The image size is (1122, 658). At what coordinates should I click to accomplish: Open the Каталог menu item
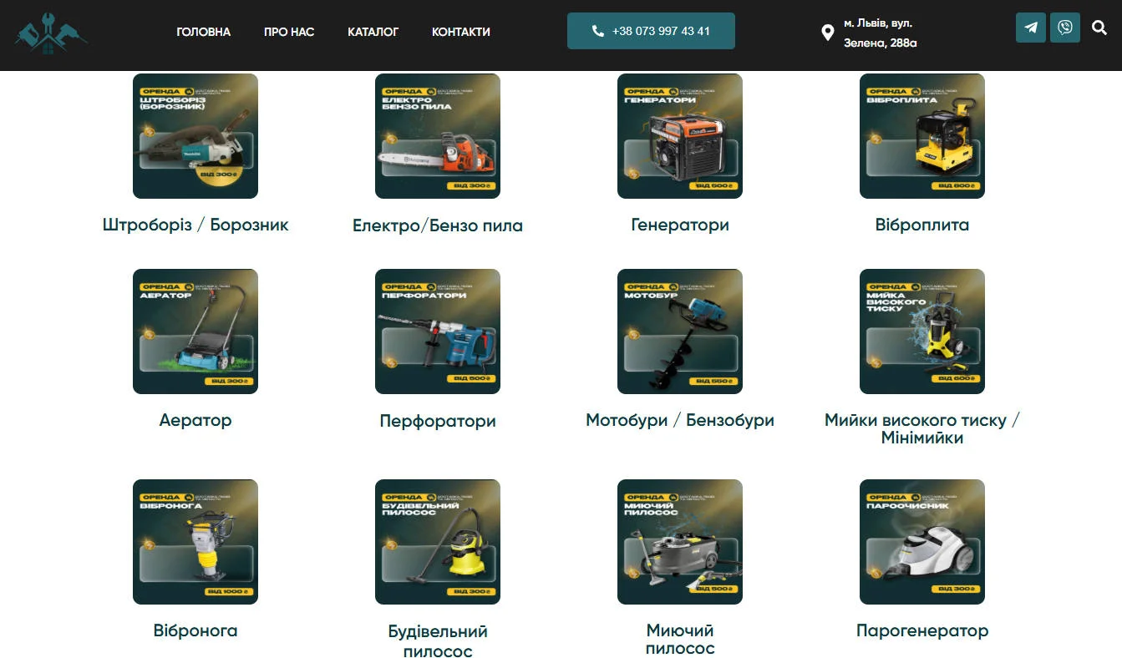[x=373, y=32]
